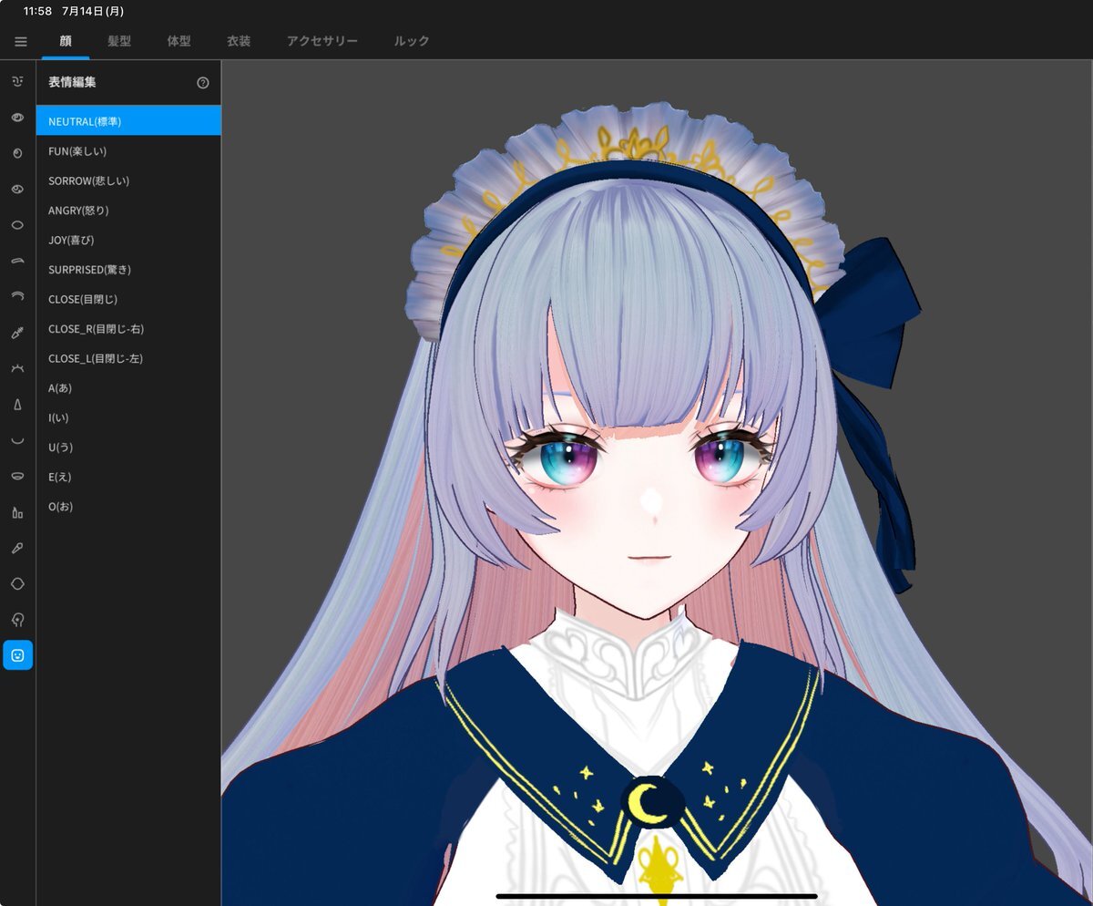The height and width of the screenshot is (906, 1093).
Task: Select A(あ) mouth shape
Action: pyautogui.click(x=128, y=388)
